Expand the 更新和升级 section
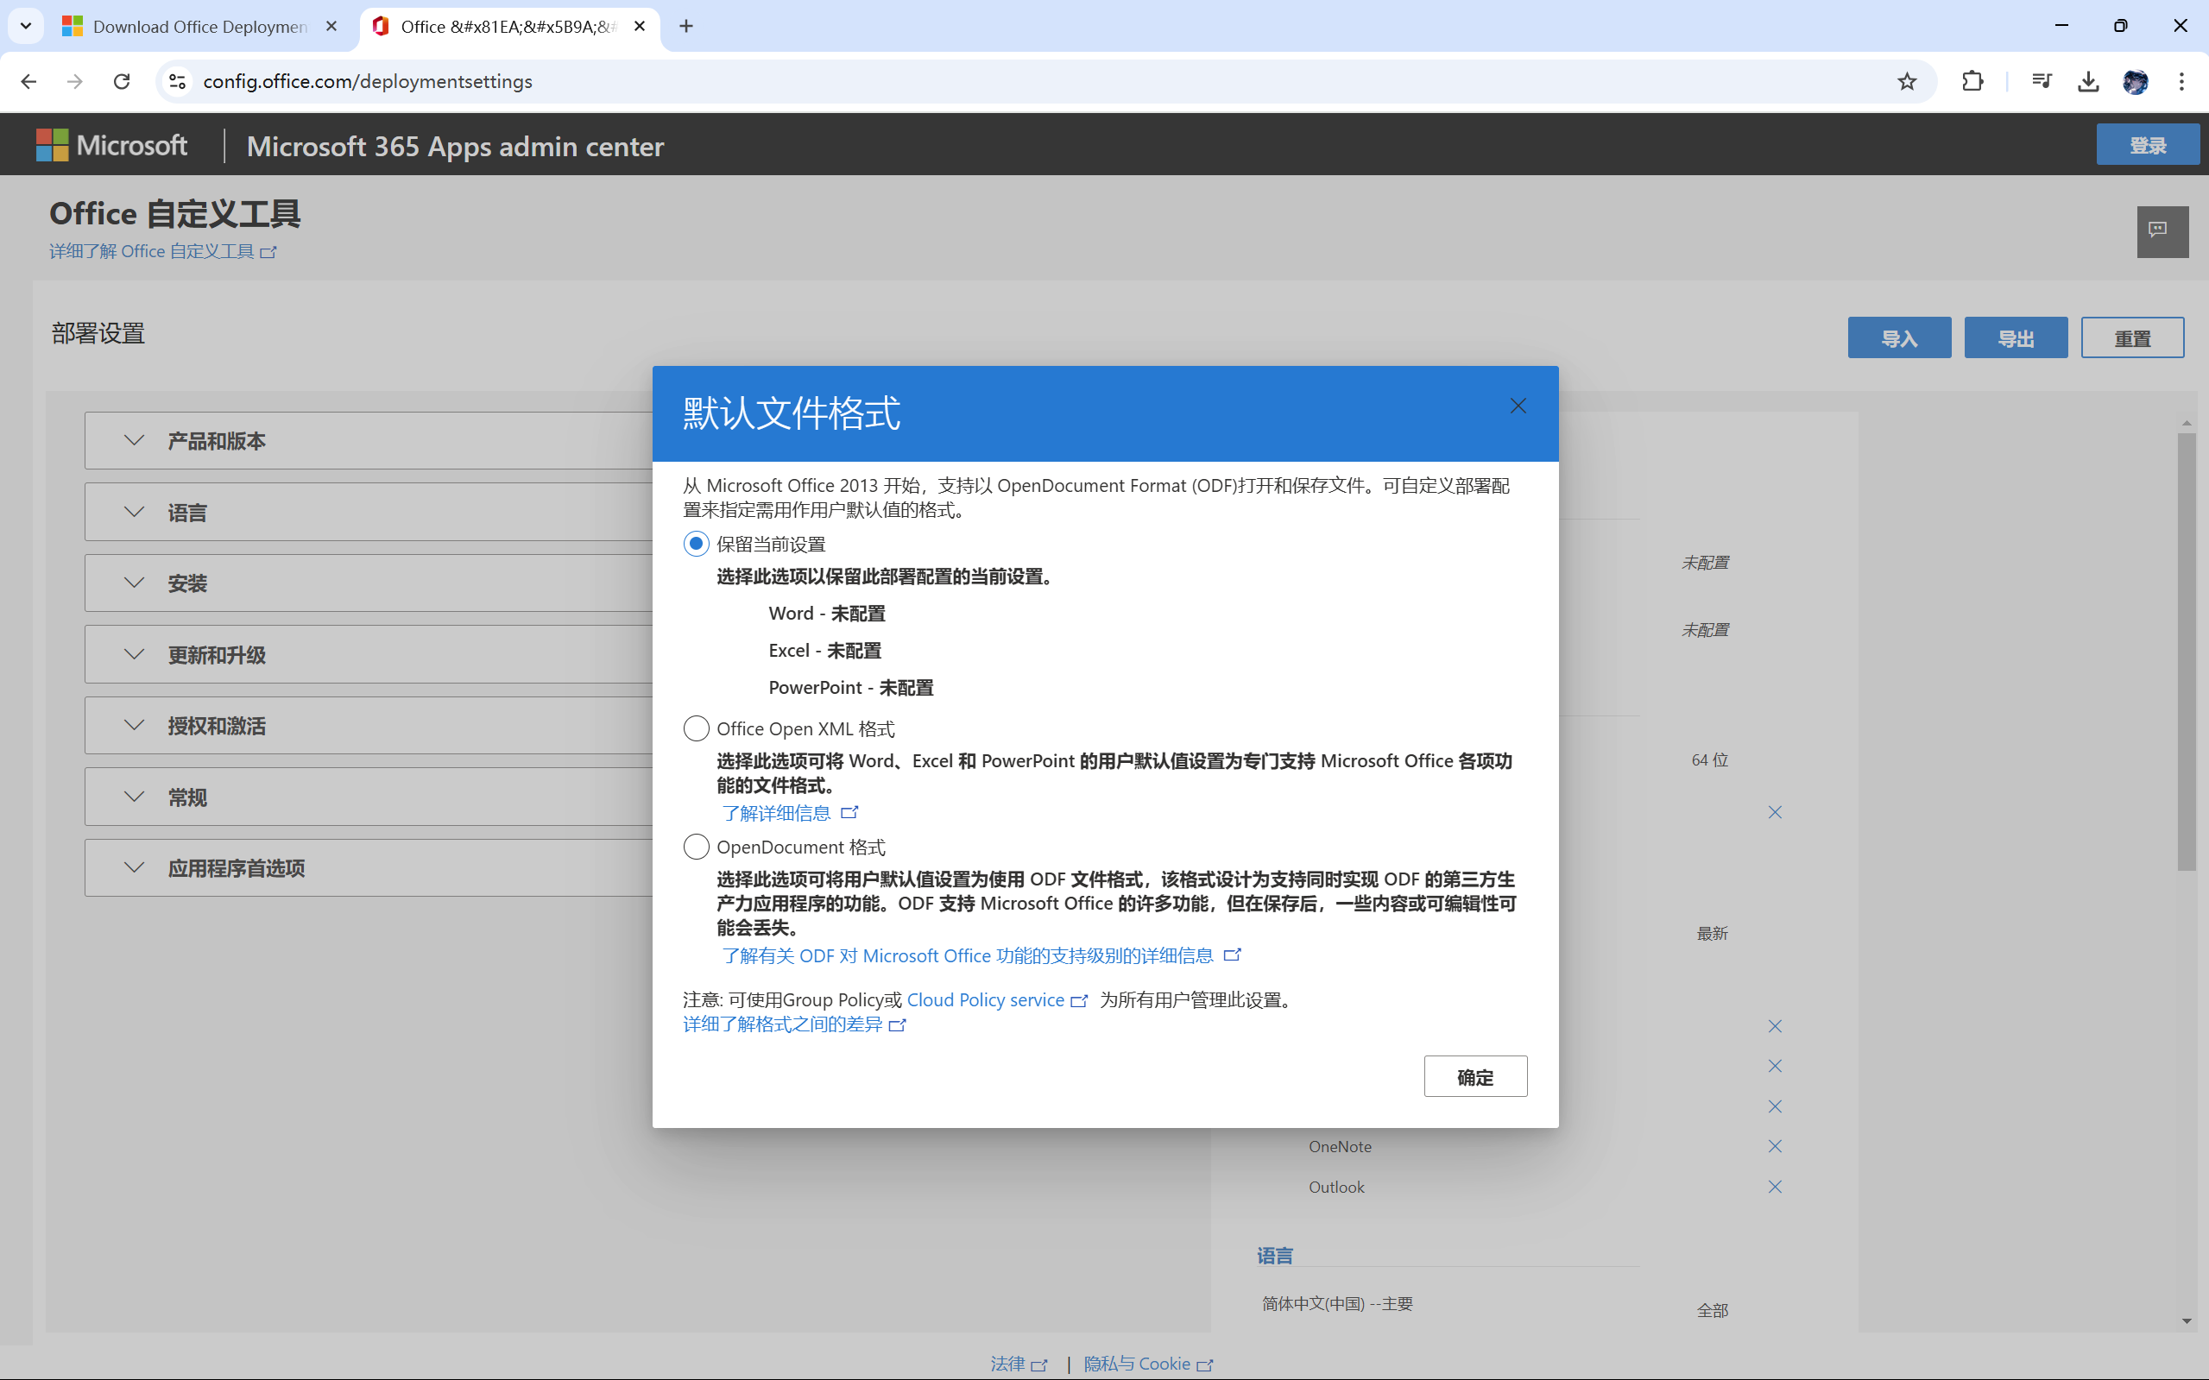Viewport: 2209px width, 1380px height. [x=369, y=654]
